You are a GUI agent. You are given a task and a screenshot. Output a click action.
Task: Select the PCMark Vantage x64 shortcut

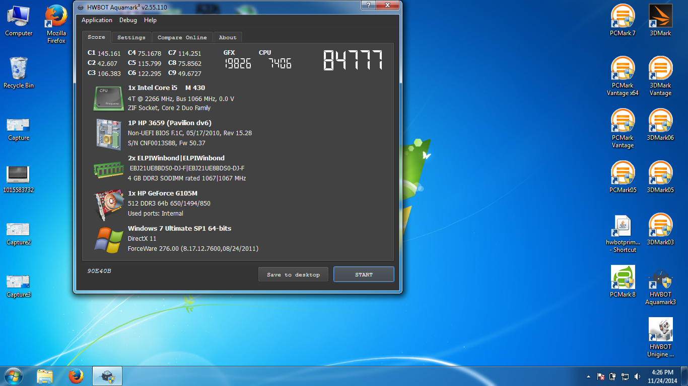[x=623, y=76]
